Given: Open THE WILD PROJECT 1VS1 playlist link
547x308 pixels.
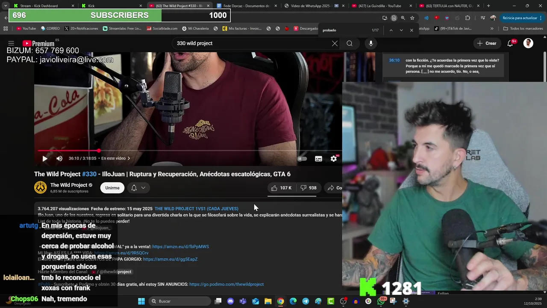Looking at the screenshot, I should 197,209.
